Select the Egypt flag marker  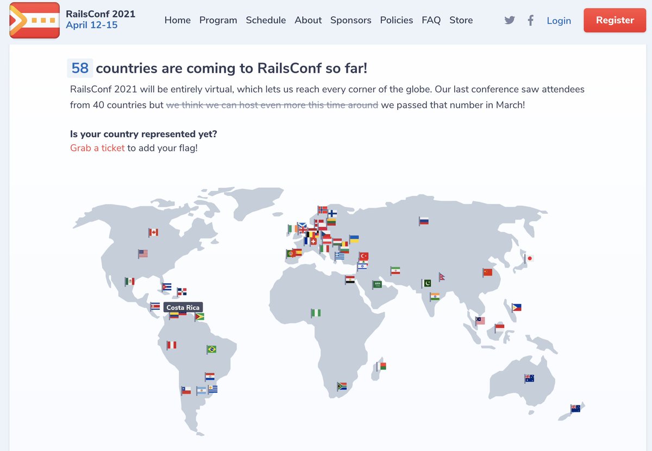click(350, 280)
